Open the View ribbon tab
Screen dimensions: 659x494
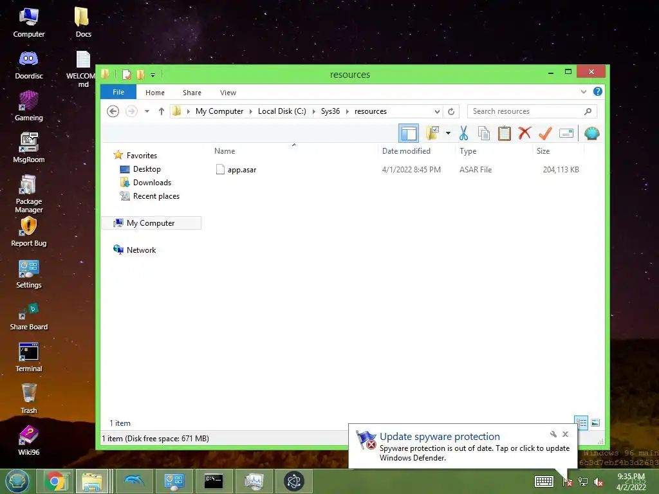tap(228, 93)
